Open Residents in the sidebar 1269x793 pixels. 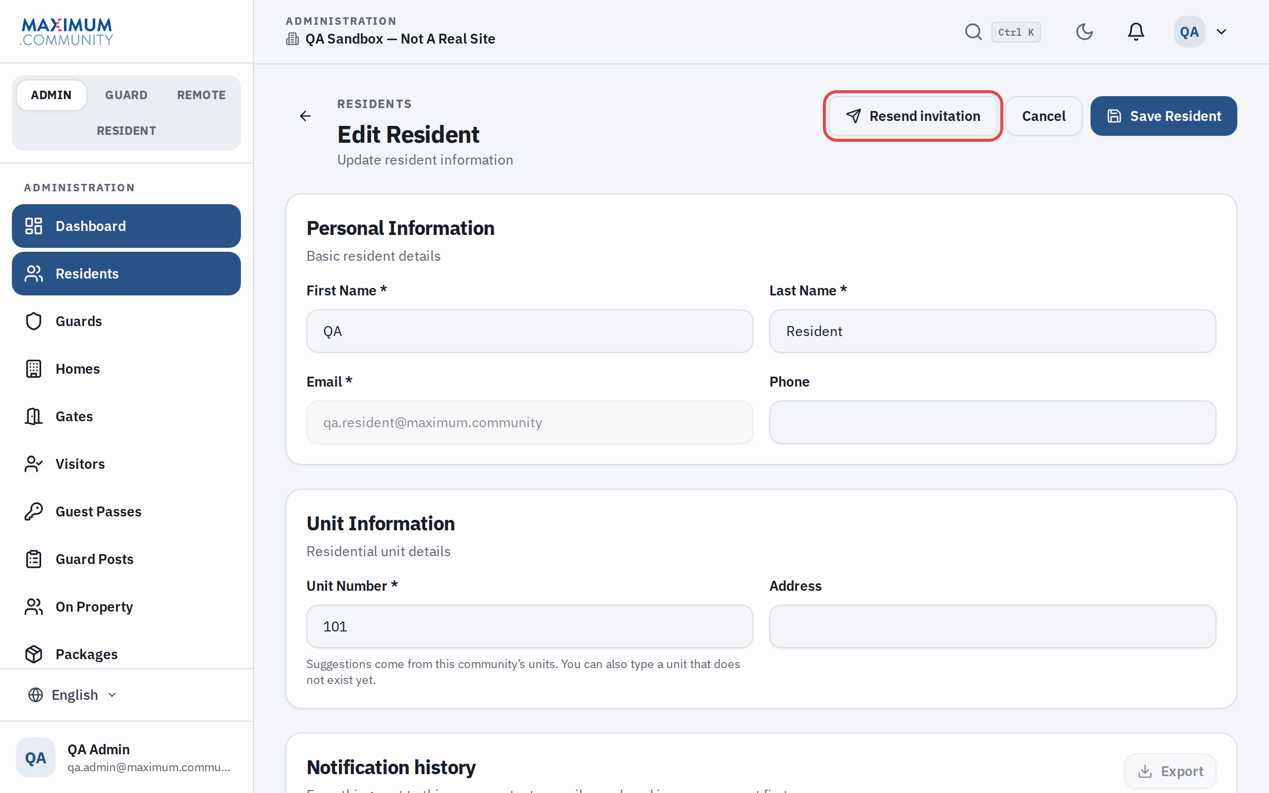click(126, 274)
